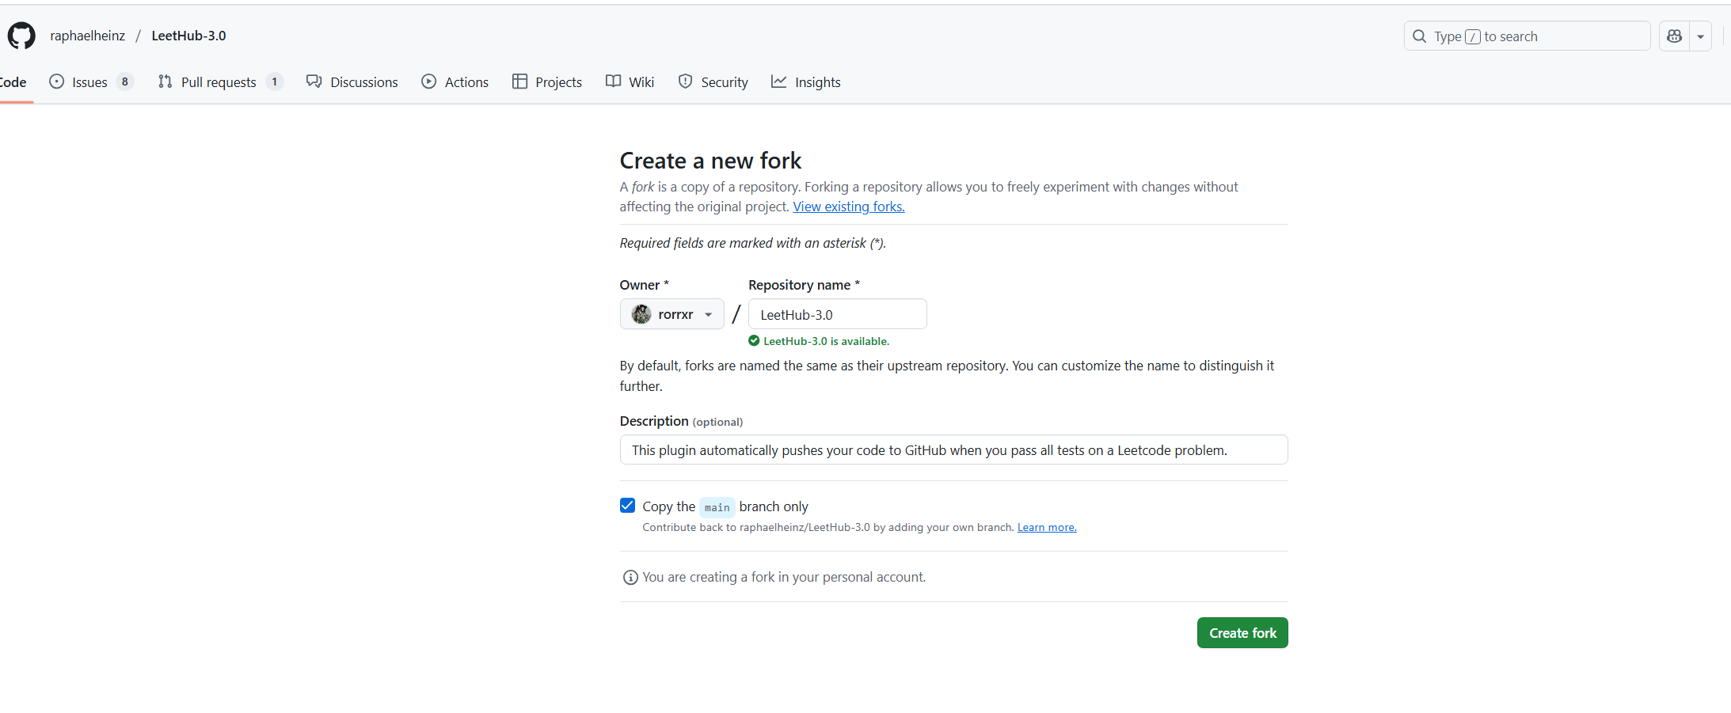Follow the Learn more link
This screenshot has height=713, width=1731.
(1047, 527)
